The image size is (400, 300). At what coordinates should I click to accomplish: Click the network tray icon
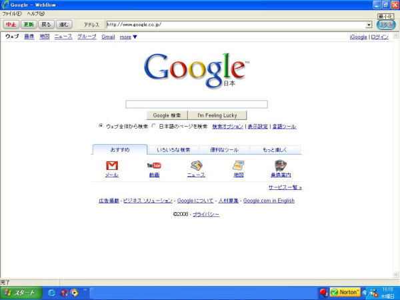374,293
